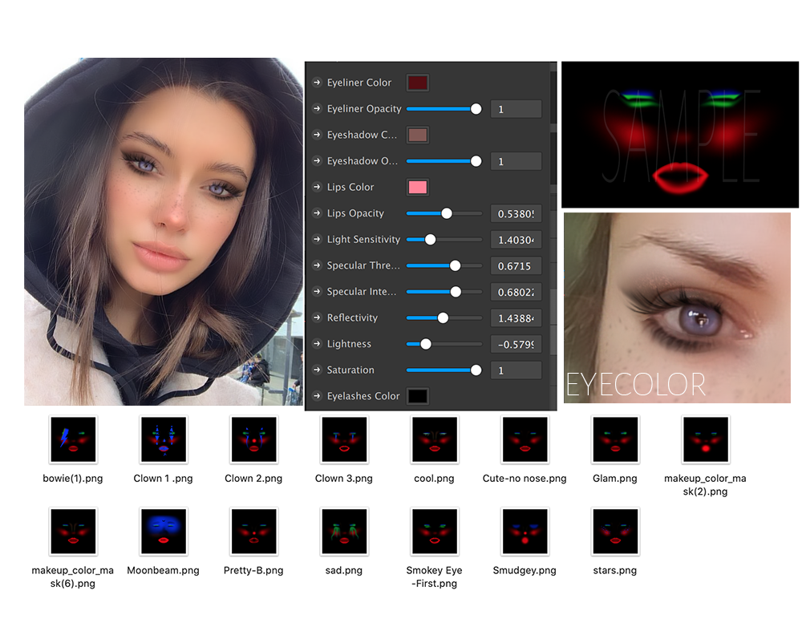Image resolution: width=802 pixels, height=627 pixels.
Task: Click the arrow icon beside Saturation
Action: tap(317, 370)
